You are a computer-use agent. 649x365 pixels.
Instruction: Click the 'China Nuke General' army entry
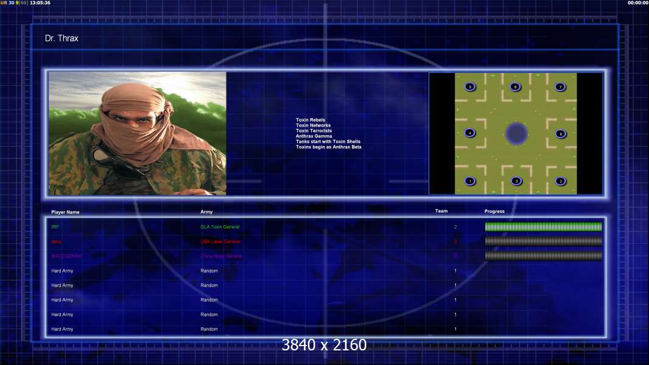click(221, 256)
